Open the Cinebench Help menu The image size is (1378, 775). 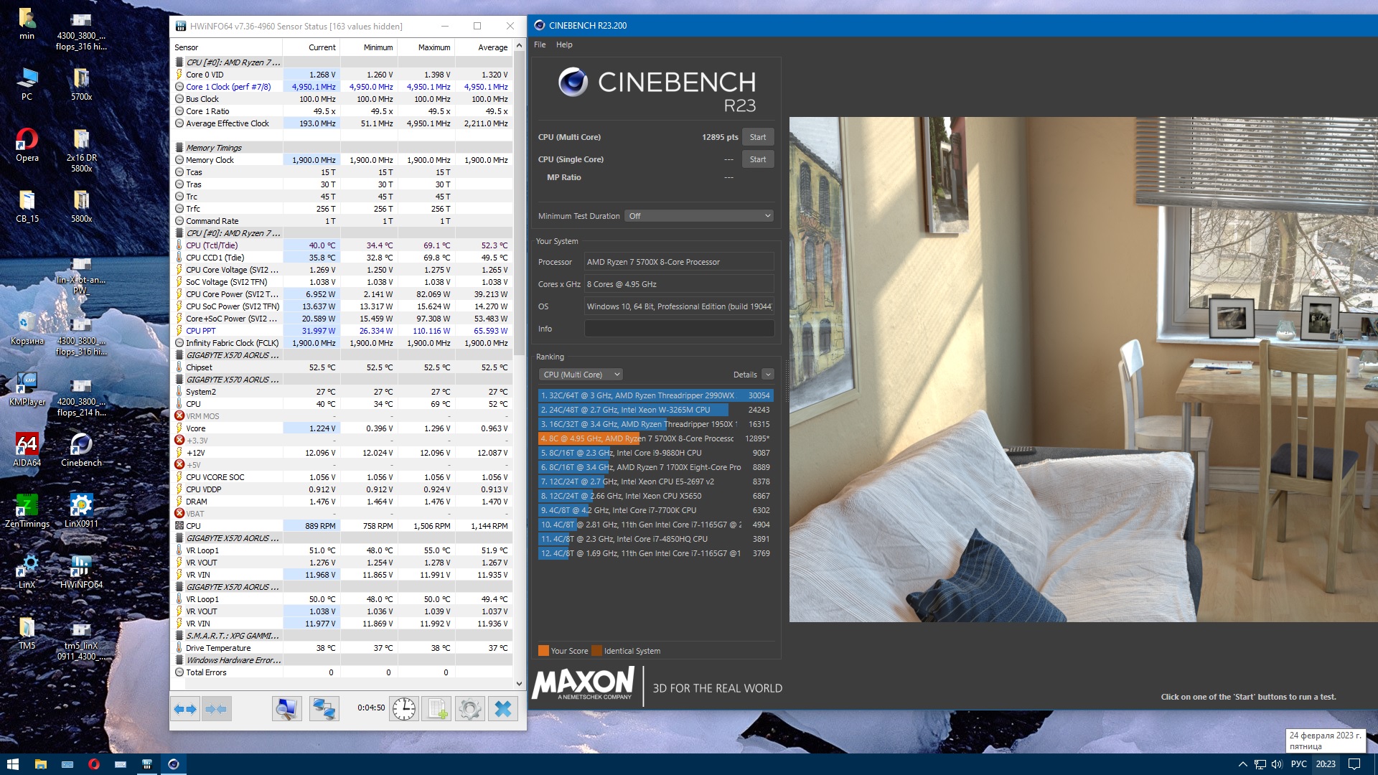tap(564, 44)
